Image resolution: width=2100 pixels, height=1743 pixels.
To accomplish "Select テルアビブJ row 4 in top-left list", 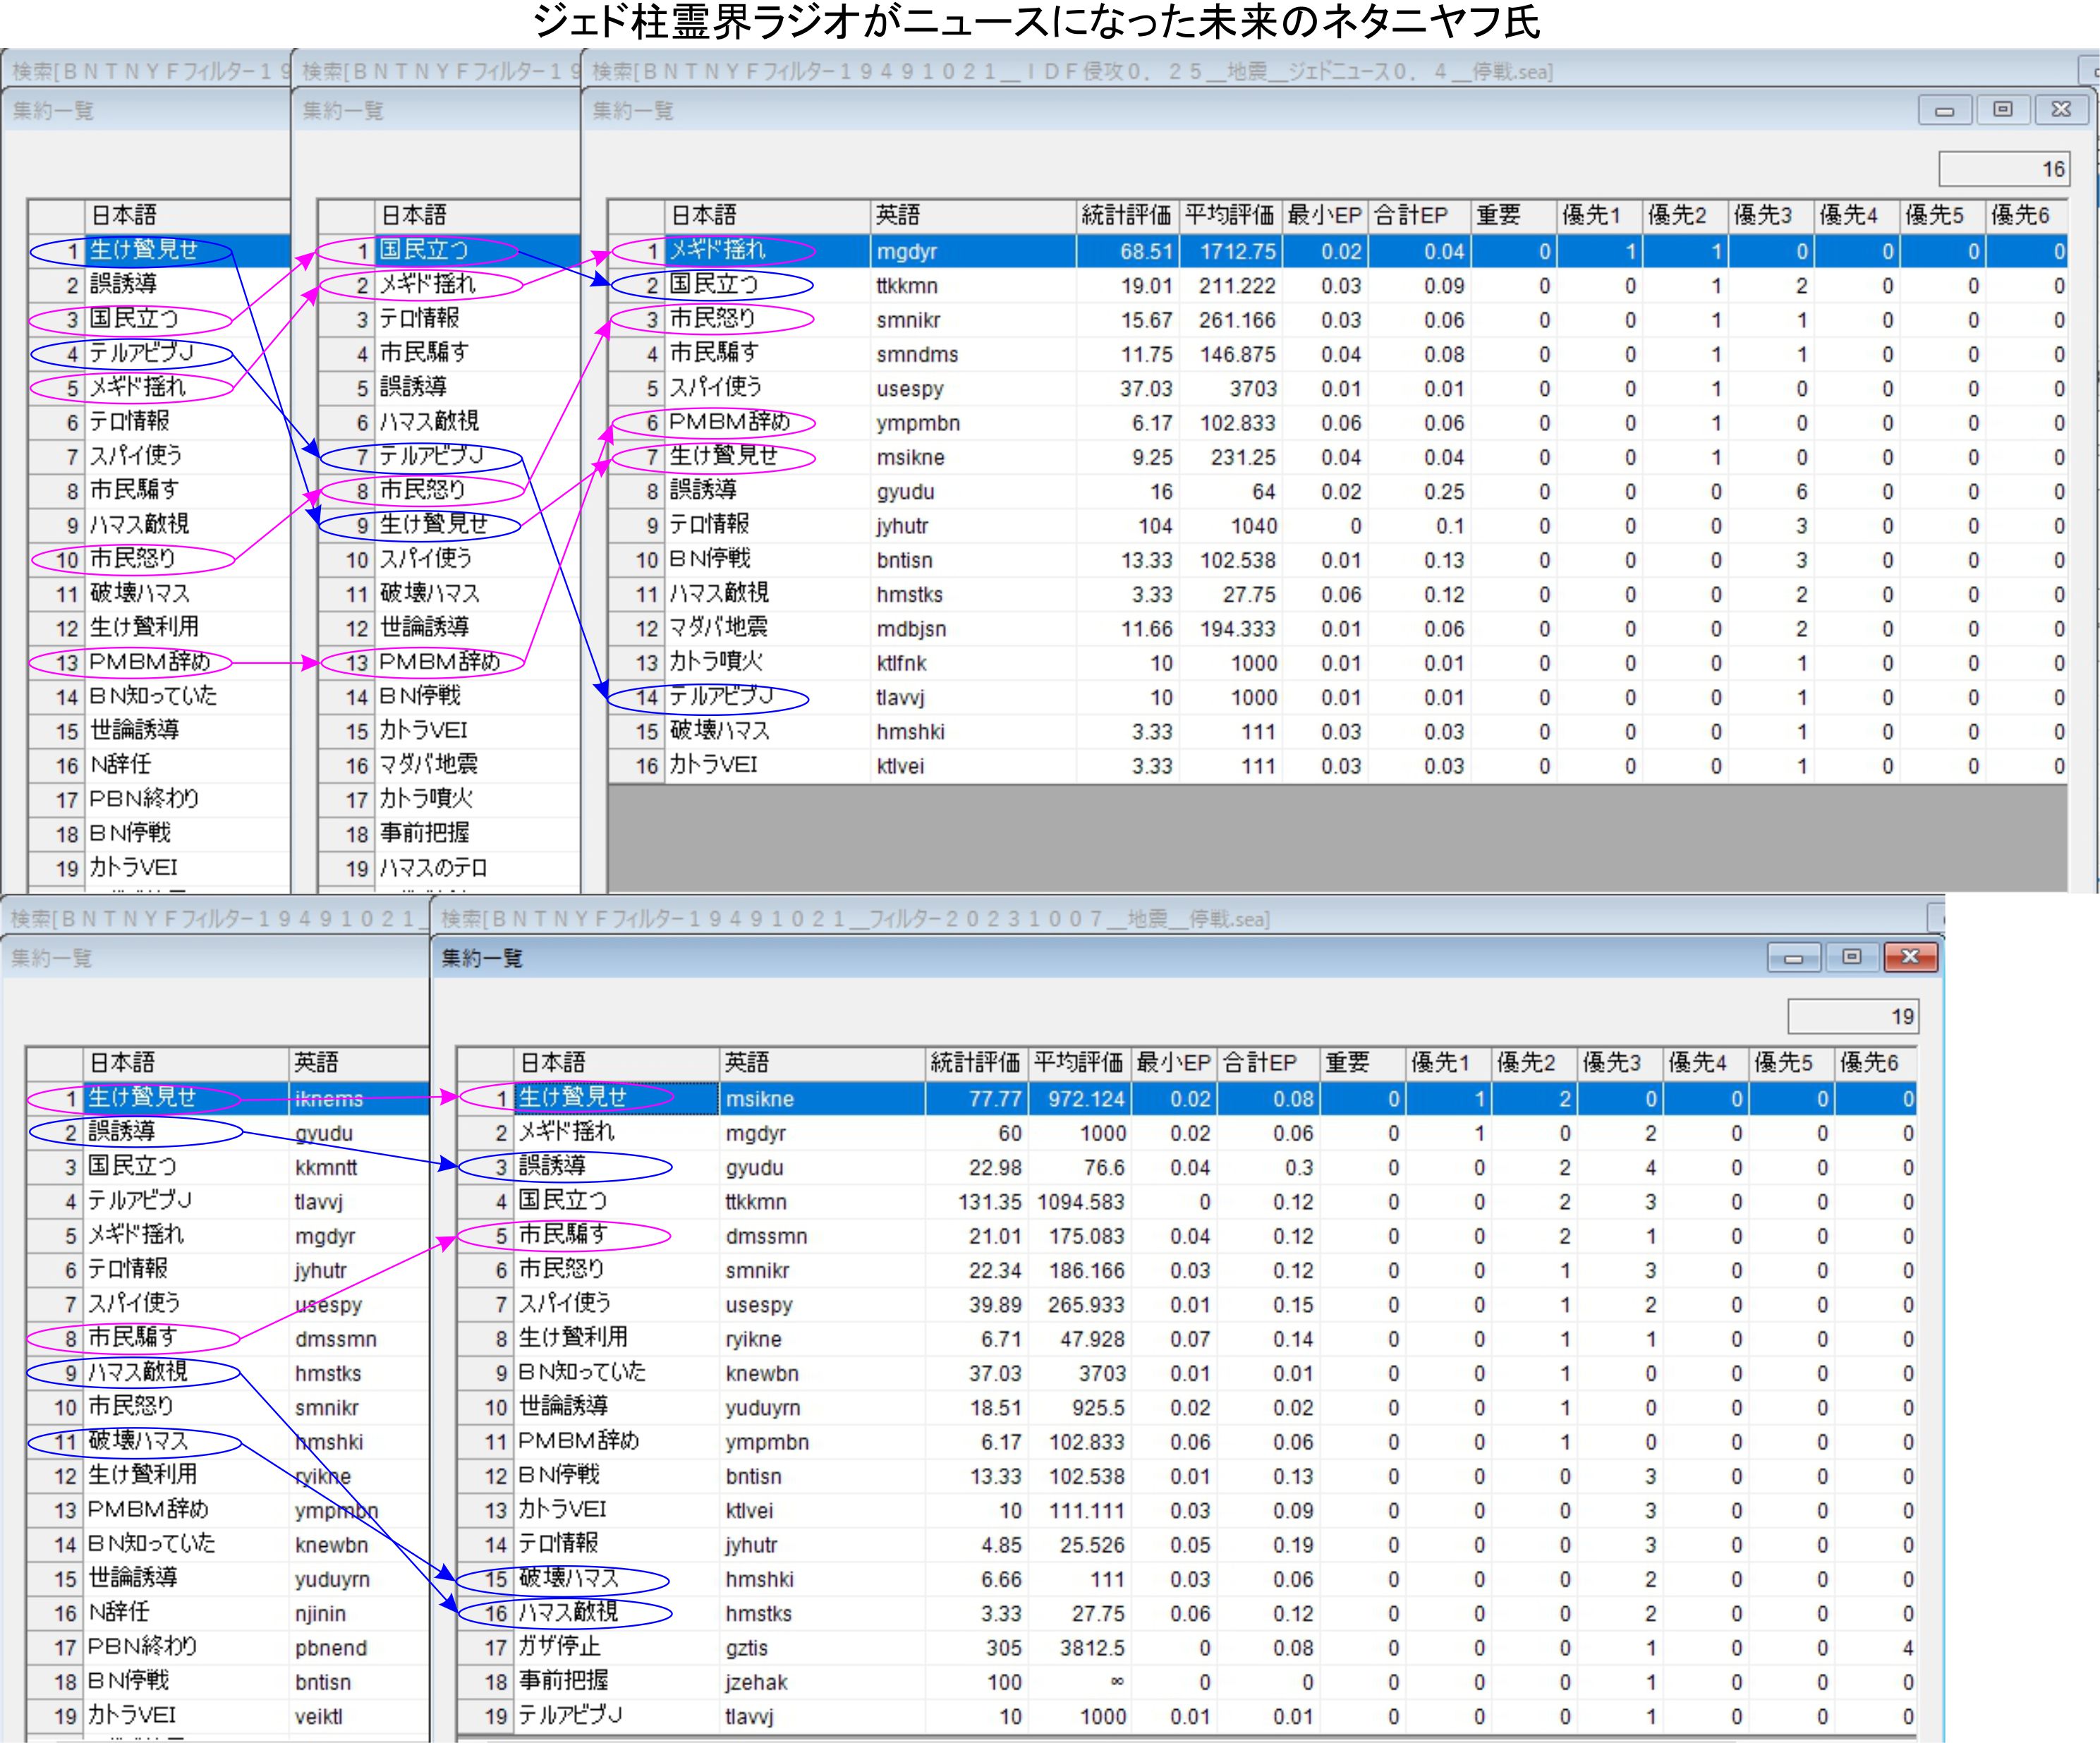I will click(158, 353).
